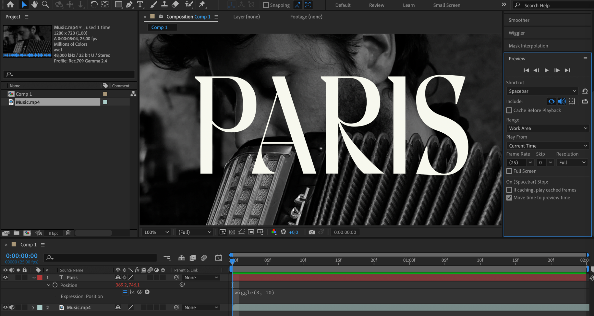Viewport: 594px width, 316px height.
Task: Switch to the Learn workspace
Action: [409, 5]
